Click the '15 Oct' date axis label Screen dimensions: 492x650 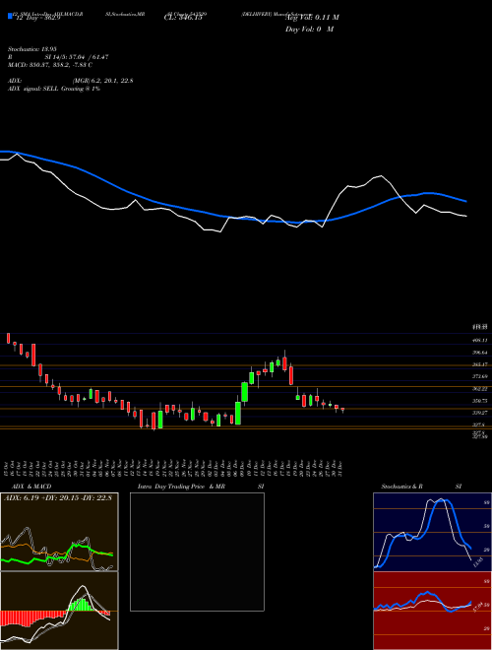pos(8,469)
